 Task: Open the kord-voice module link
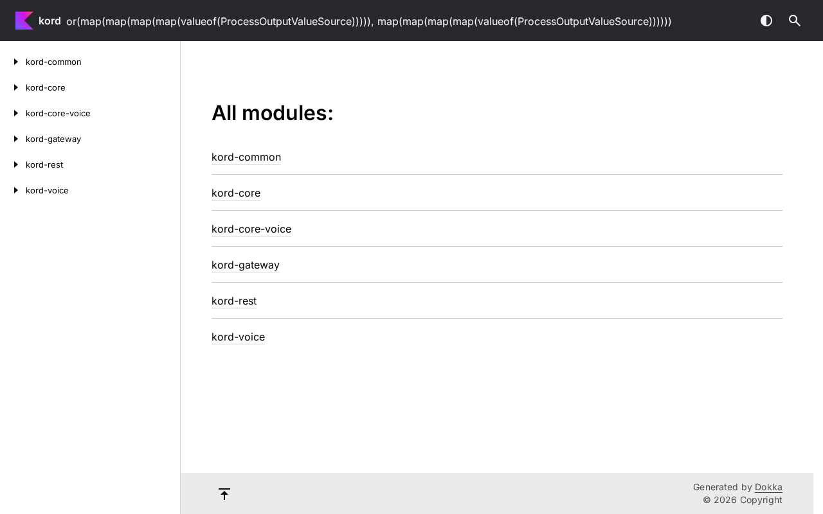[238, 337]
